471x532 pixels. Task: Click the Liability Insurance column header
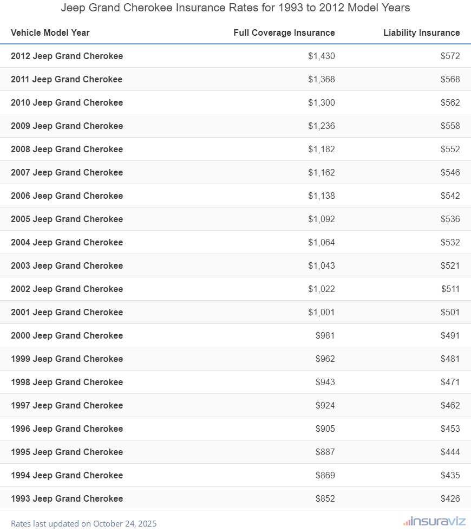[421, 33]
